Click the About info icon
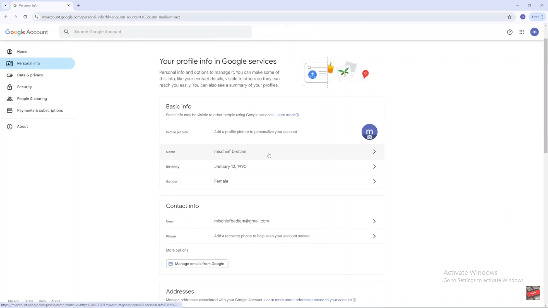This screenshot has height=308, width=548. (x=10, y=127)
